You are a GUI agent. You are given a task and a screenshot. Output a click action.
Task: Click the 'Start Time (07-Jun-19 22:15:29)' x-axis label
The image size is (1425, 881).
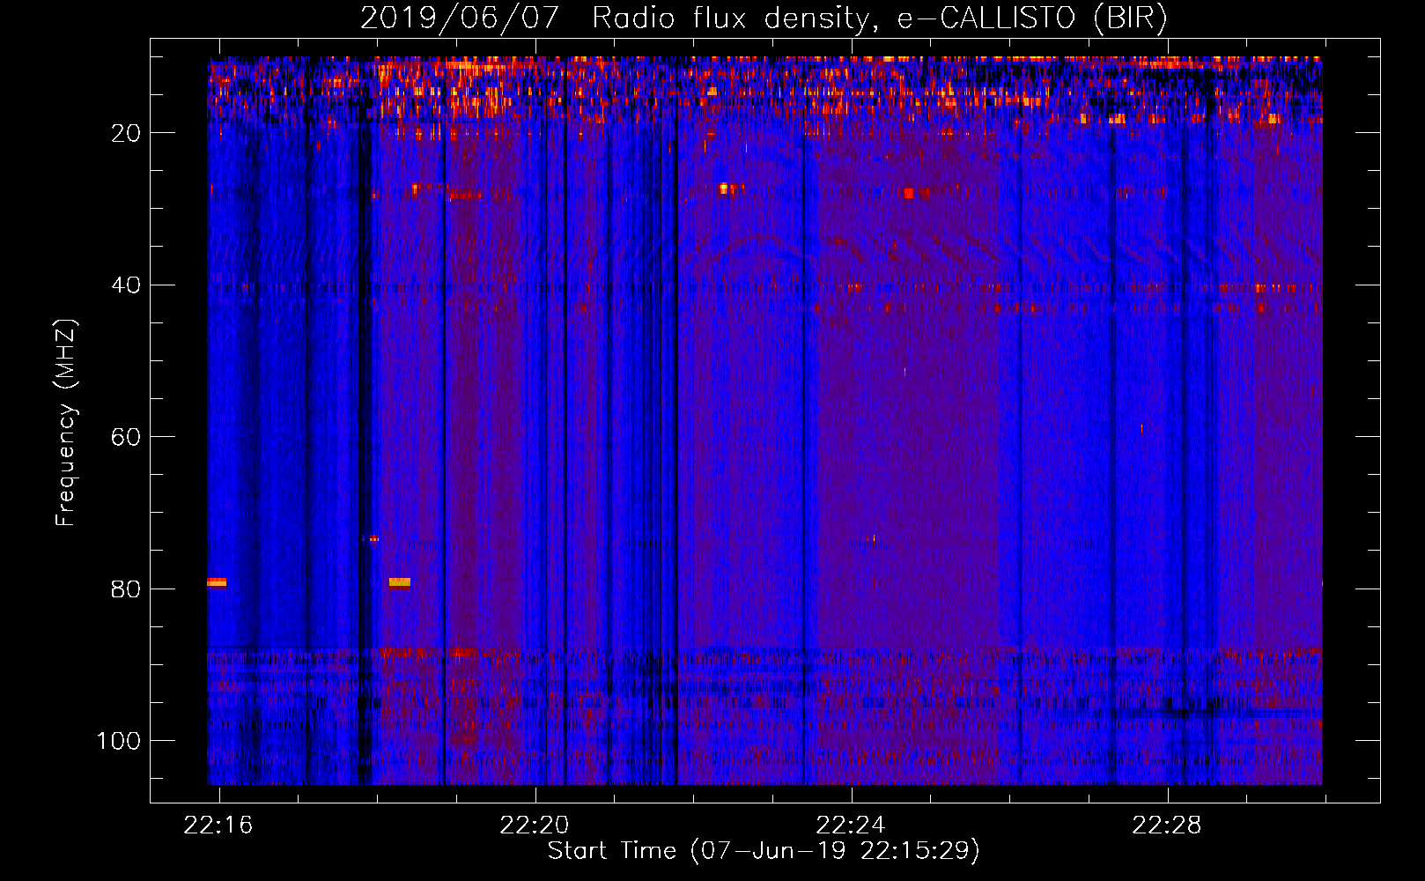click(764, 851)
